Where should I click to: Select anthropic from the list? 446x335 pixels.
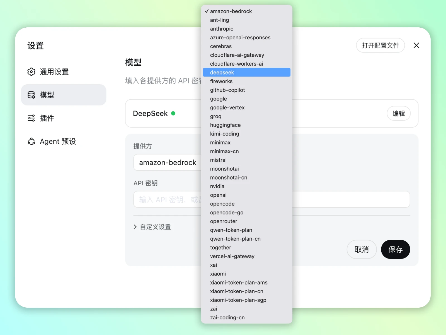click(x=247, y=29)
